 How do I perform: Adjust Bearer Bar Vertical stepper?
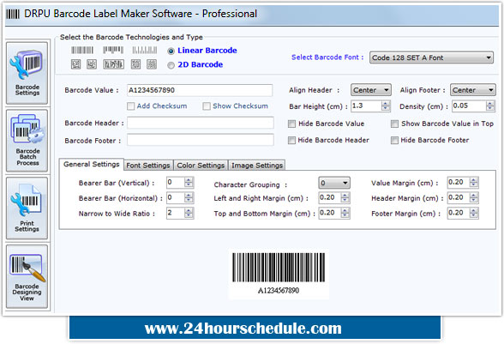point(189,183)
